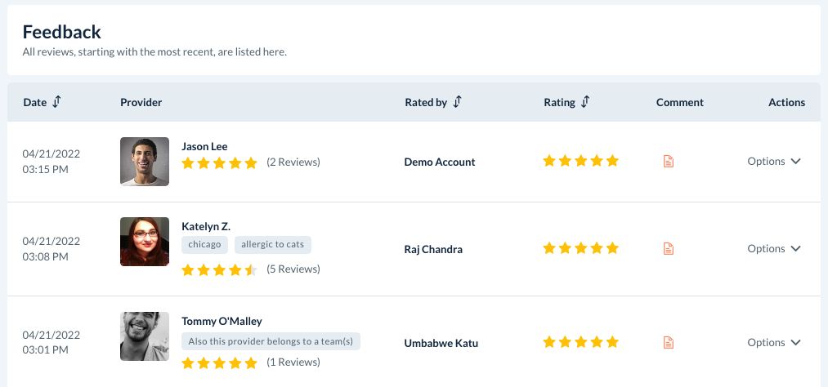Click Jason Lee's profile photo

(145, 162)
